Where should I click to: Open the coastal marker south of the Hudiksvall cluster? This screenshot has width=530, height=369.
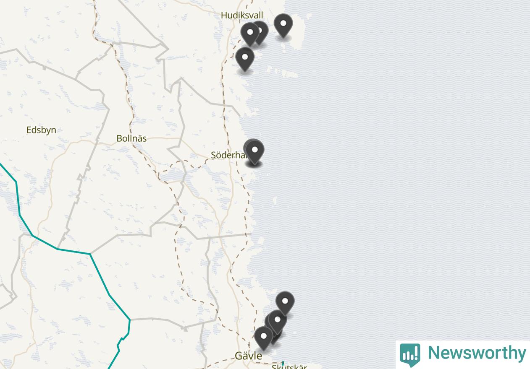(x=245, y=59)
